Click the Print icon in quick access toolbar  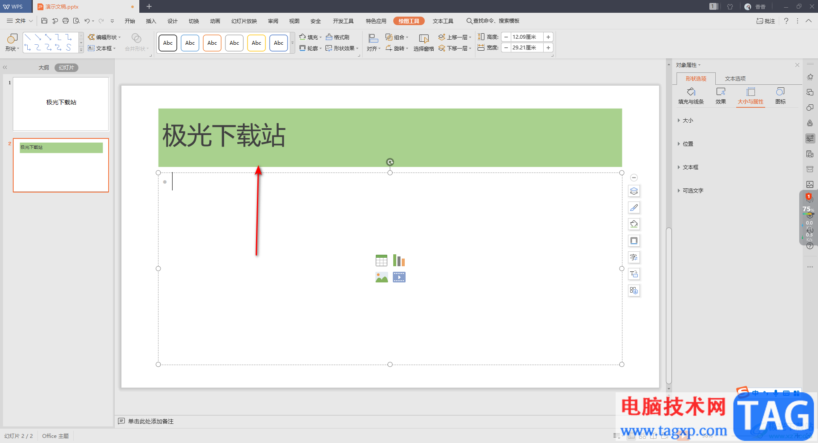tap(66, 21)
